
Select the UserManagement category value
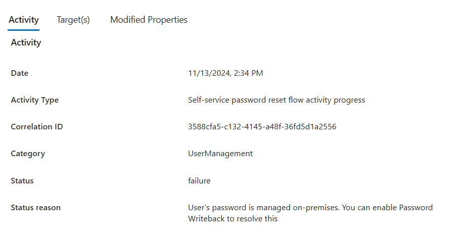[x=220, y=154]
